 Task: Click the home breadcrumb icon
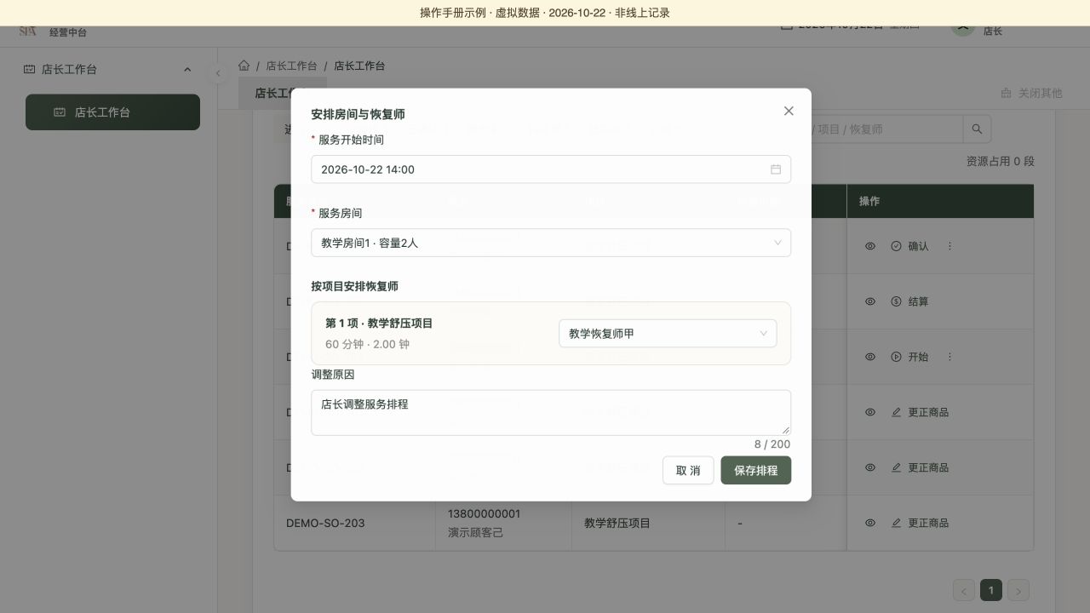244,66
